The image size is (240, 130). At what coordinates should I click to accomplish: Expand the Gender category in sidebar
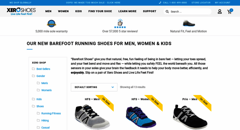[40, 76]
